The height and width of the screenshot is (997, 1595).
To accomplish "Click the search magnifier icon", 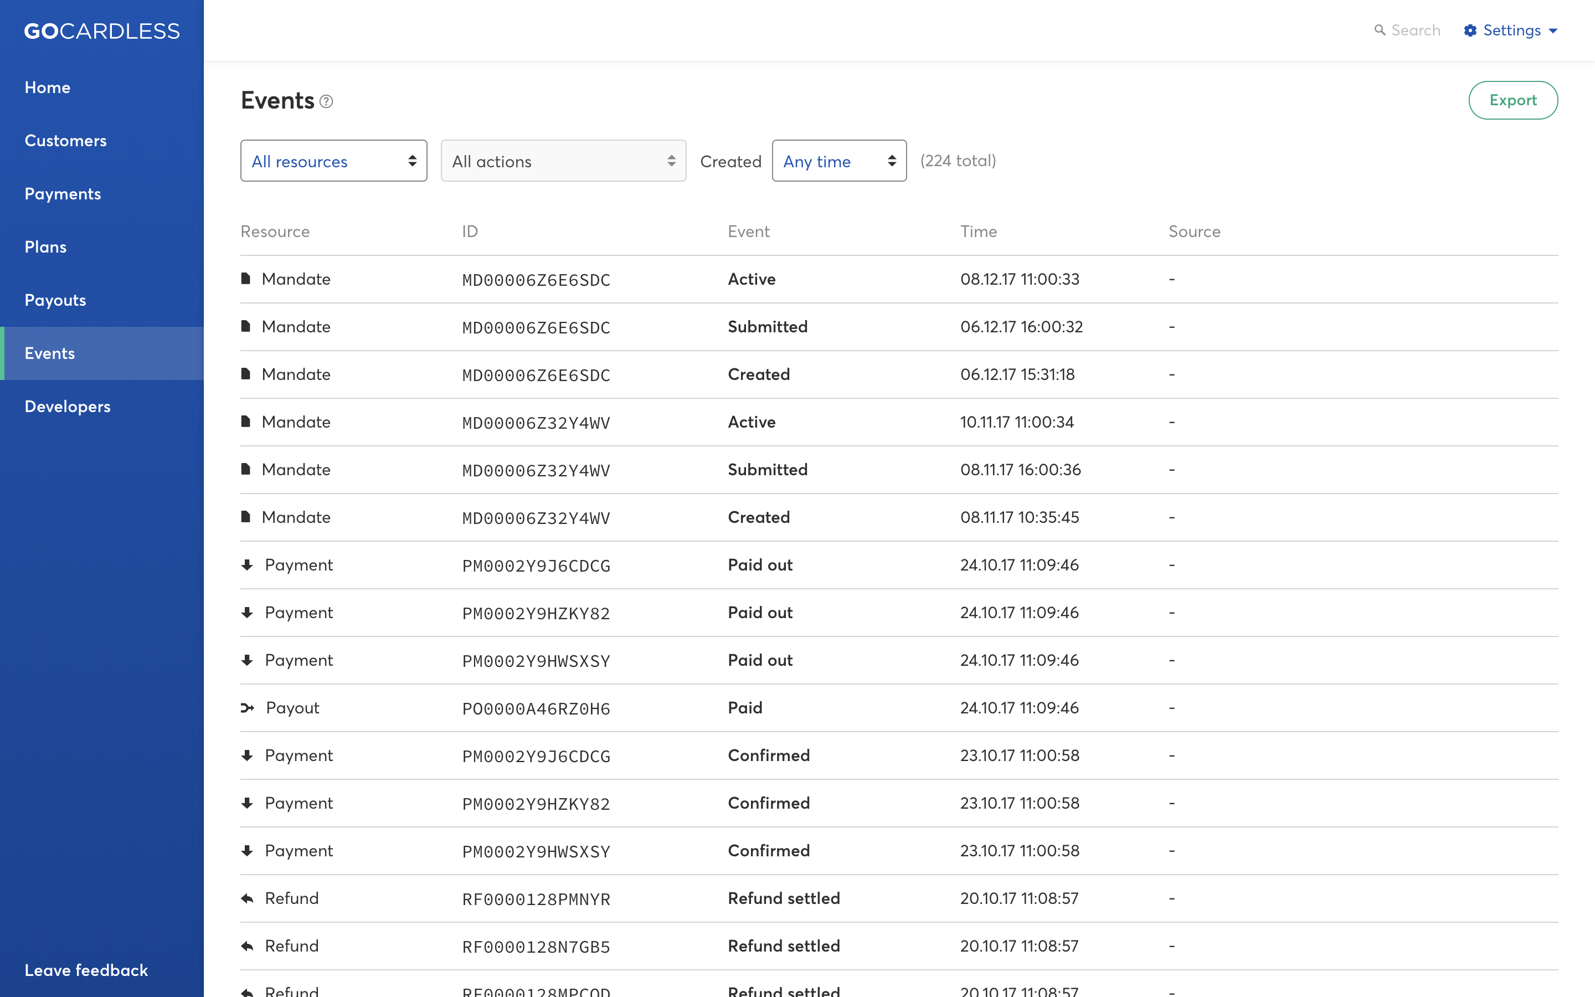I will click(x=1380, y=30).
